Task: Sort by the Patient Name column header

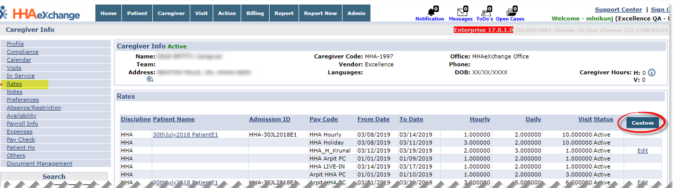Action: click(x=174, y=120)
